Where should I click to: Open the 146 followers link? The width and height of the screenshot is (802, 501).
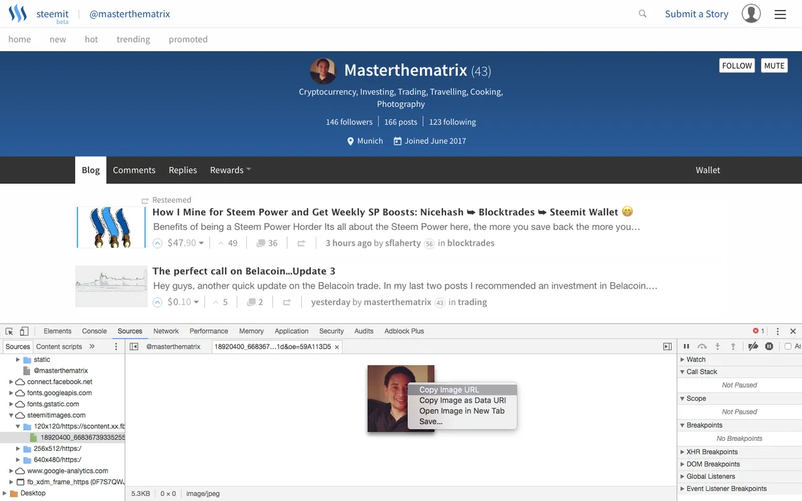click(x=349, y=122)
